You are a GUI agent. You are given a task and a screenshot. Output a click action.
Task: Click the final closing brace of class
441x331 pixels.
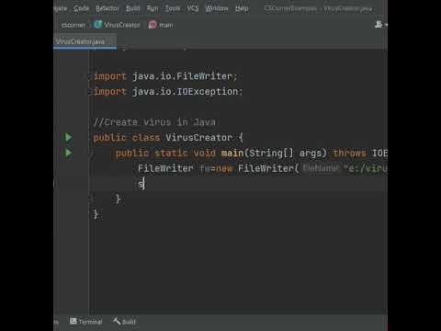click(x=96, y=214)
